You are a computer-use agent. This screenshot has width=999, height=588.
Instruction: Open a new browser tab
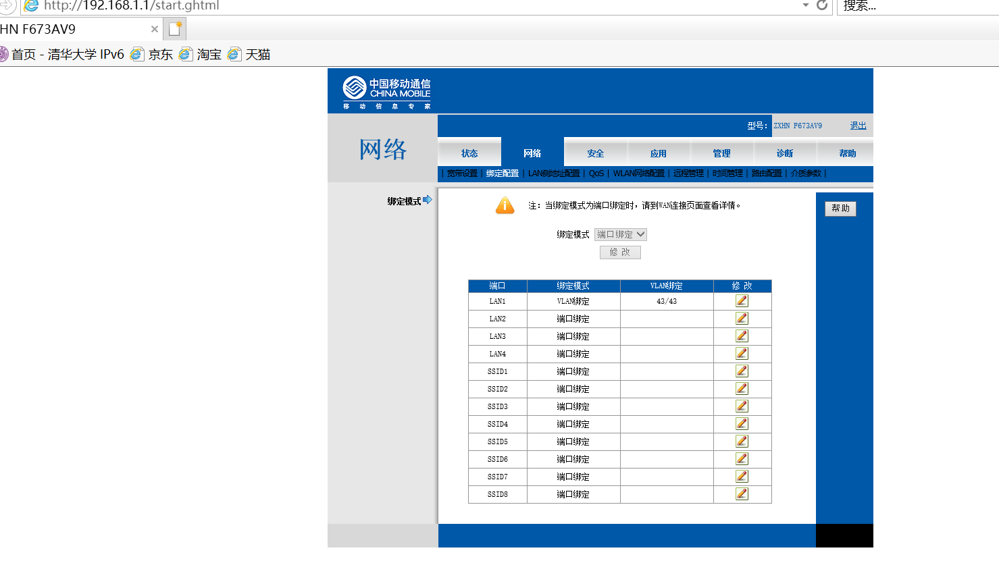(176, 29)
